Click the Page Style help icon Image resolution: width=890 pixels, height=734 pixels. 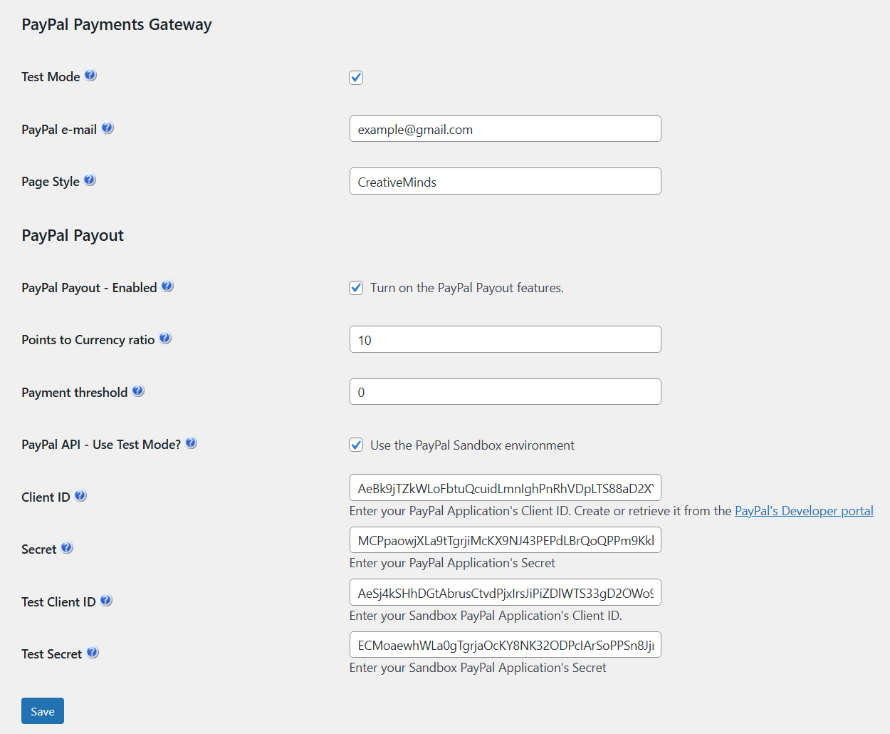point(90,180)
